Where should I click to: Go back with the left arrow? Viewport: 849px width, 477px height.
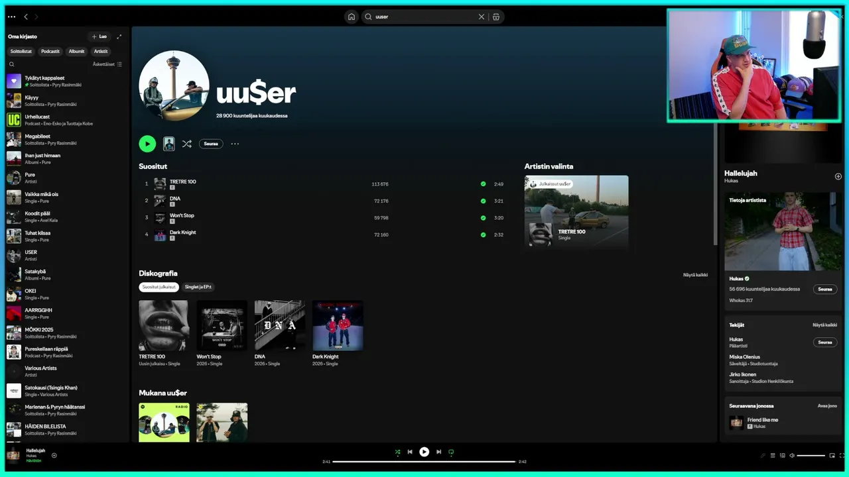(x=26, y=17)
